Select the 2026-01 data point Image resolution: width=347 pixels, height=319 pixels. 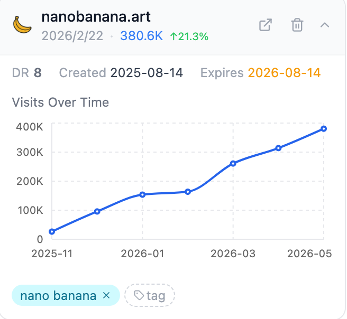142,195
